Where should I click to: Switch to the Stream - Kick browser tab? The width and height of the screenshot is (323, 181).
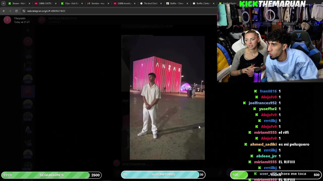tap(19, 4)
